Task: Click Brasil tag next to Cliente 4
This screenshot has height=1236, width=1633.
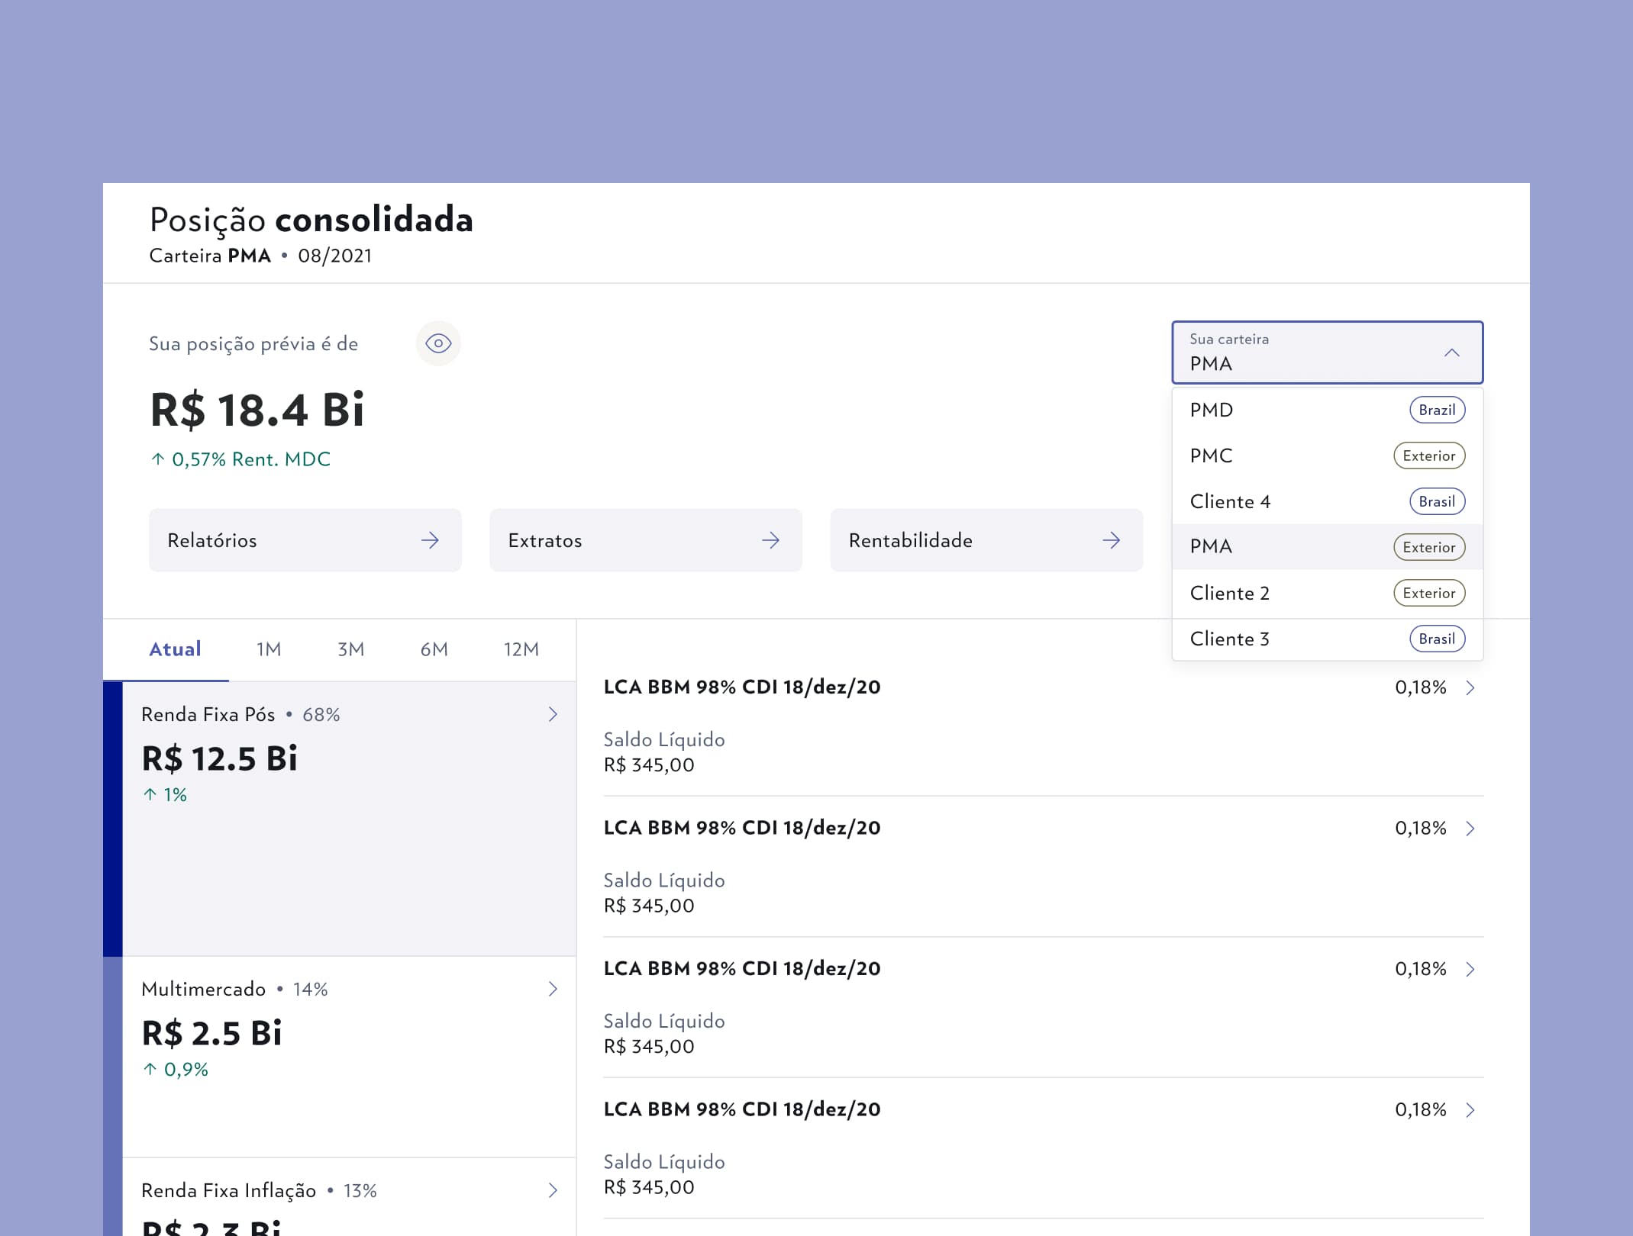Action: coord(1437,501)
